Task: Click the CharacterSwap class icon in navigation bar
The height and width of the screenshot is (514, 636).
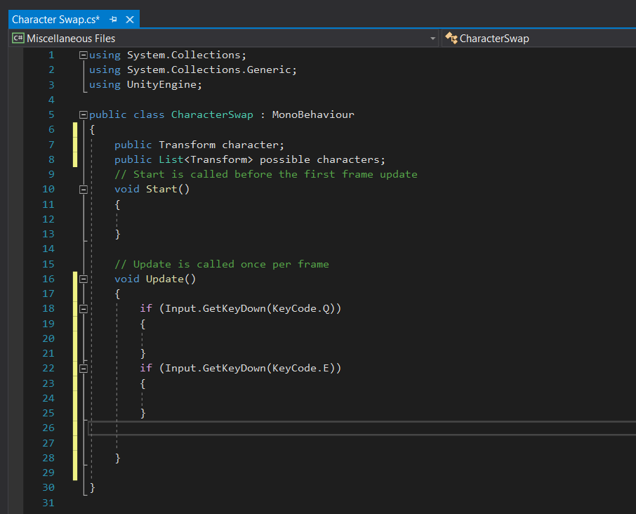Action: coord(451,39)
